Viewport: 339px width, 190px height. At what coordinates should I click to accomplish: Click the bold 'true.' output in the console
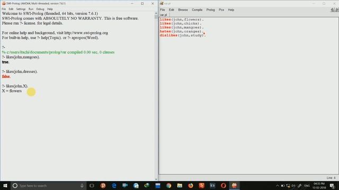[6, 62]
